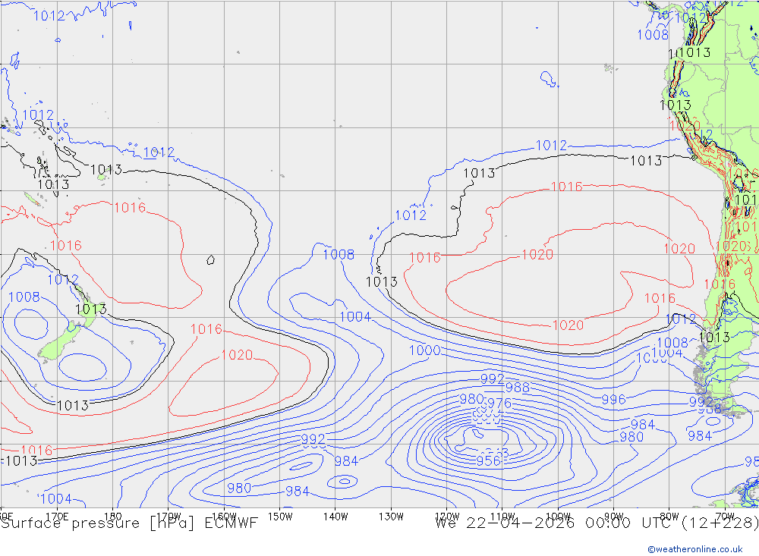Click the 90W longitude label
This screenshot has width=759, height=556.
coord(614,517)
